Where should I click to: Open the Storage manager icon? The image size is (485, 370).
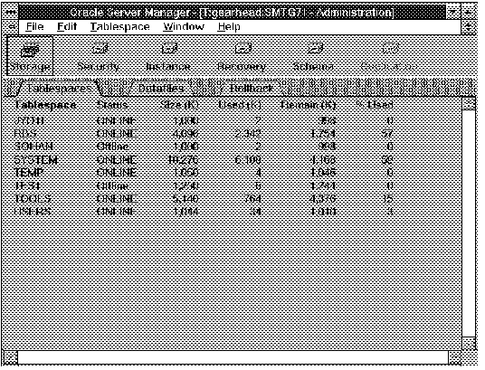point(30,56)
